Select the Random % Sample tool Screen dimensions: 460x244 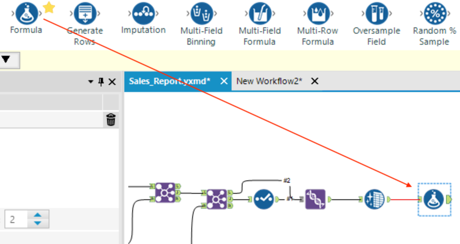pyautogui.click(x=435, y=14)
